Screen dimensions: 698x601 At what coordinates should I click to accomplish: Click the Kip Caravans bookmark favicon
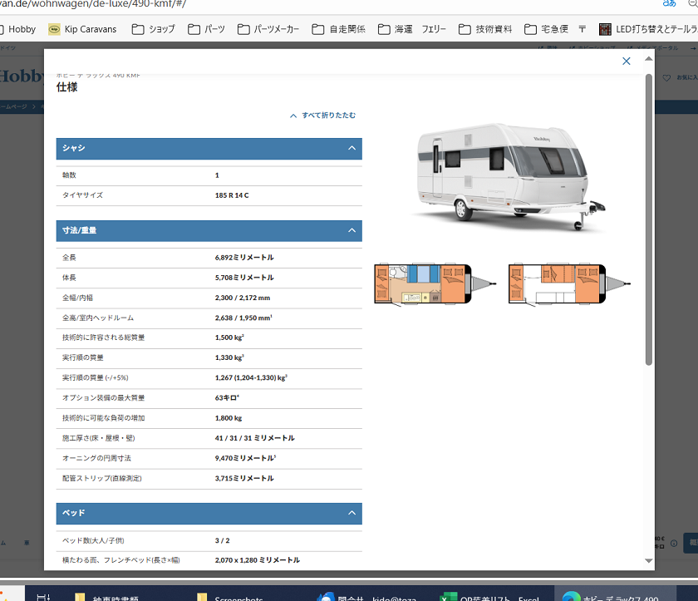[x=54, y=29]
